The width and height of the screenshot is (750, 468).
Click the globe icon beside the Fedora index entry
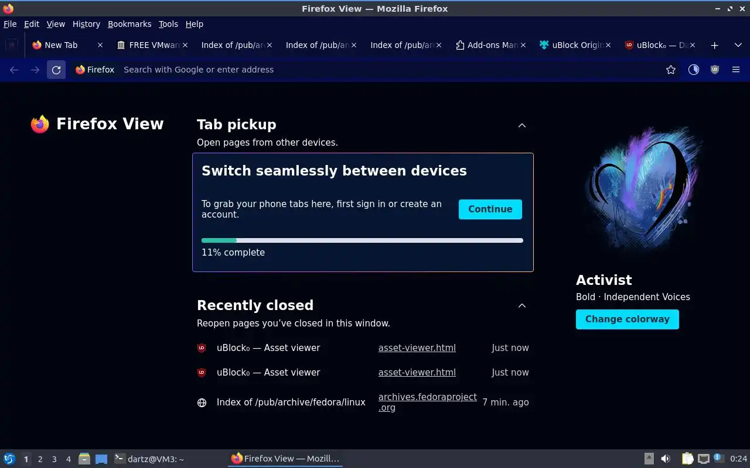(x=202, y=402)
